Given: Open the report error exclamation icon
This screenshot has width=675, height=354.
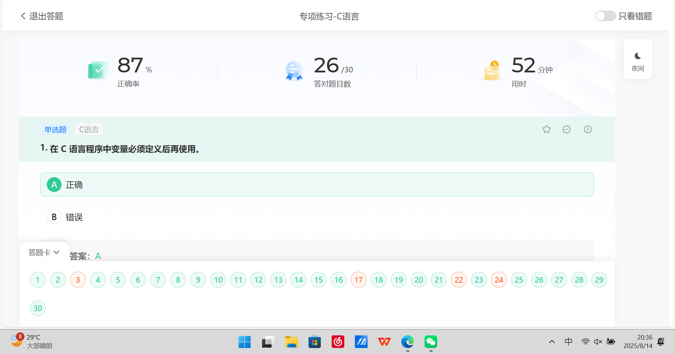Looking at the screenshot, I should pos(587,129).
